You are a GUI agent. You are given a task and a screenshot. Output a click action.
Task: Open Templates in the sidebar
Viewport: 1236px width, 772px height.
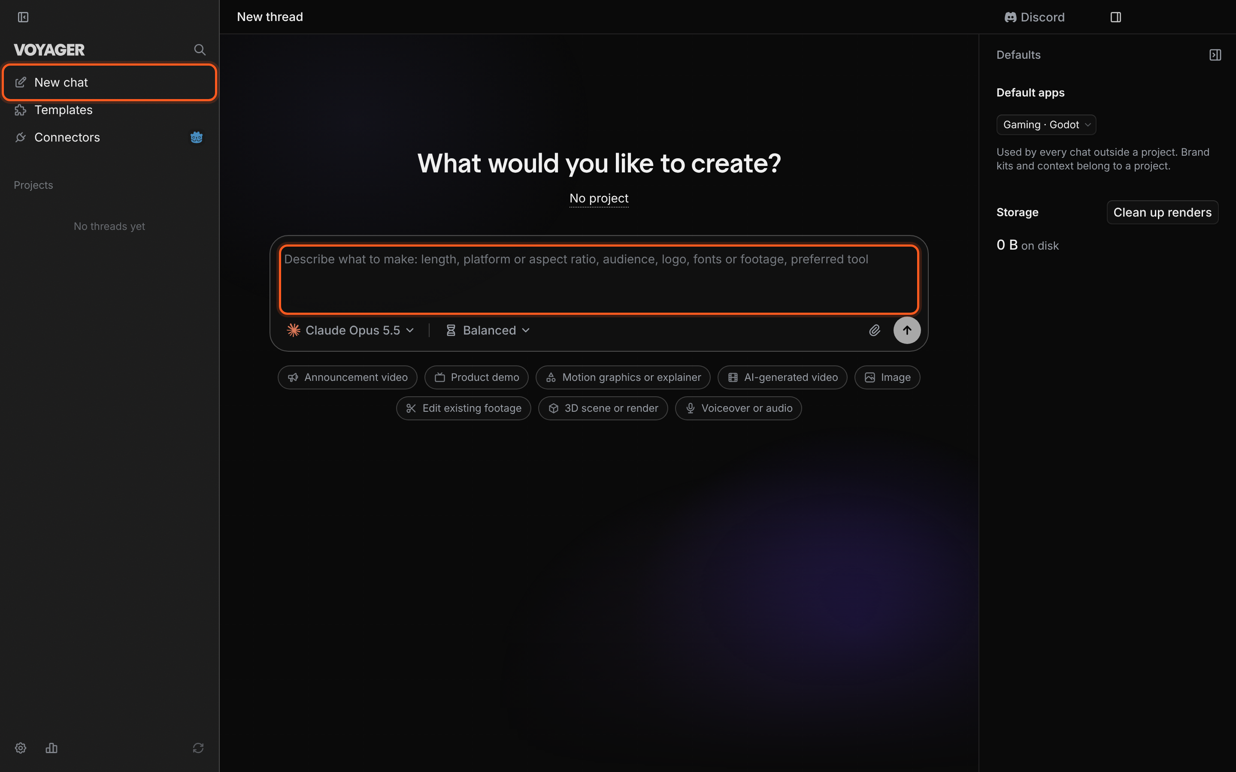click(109, 110)
